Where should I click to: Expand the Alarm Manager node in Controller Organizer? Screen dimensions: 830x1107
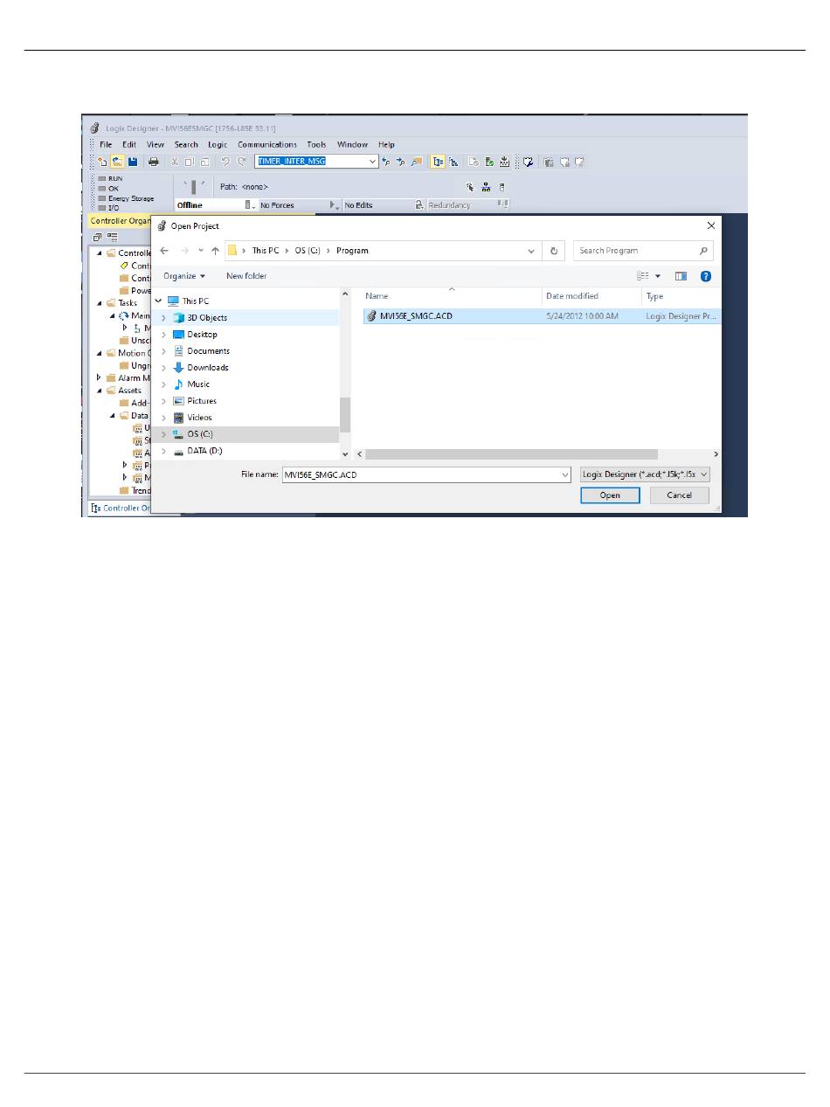99,378
